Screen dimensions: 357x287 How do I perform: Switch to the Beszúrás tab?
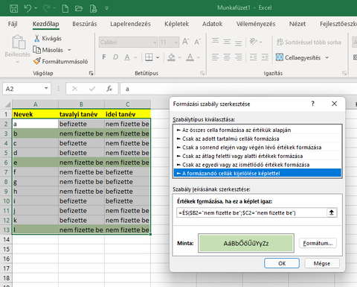pyautogui.click(x=85, y=24)
